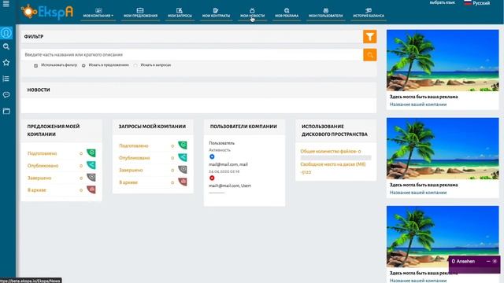Close the Ansehen widget
This screenshot has width=504, height=283.
(x=495, y=261)
